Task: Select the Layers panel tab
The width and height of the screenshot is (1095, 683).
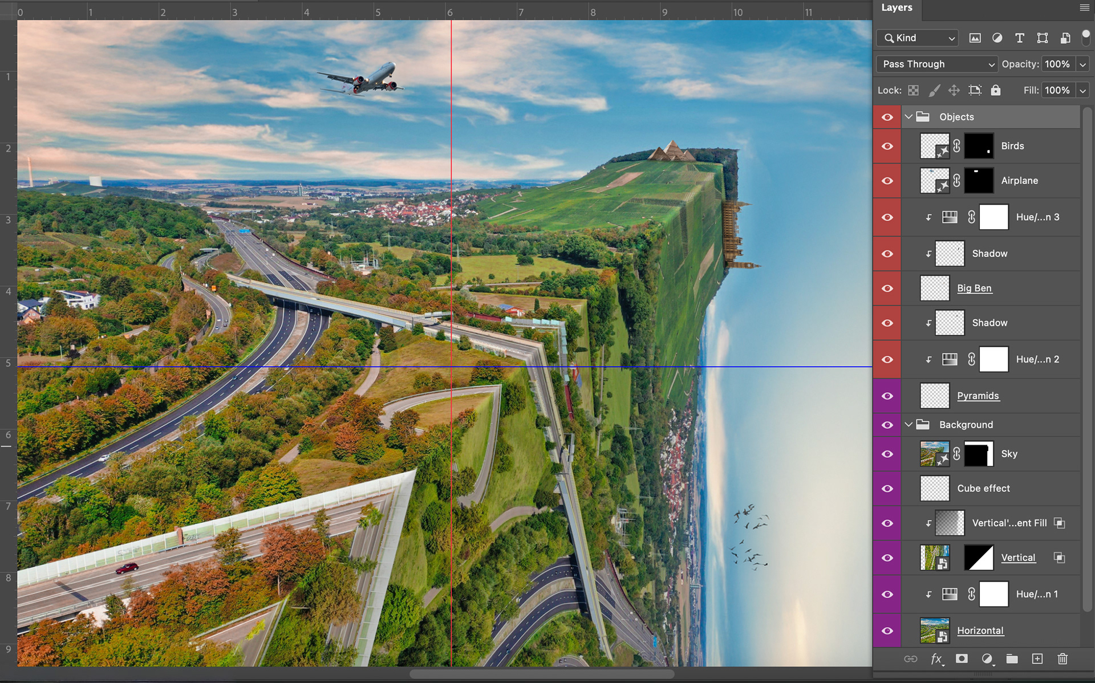Action: coord(897,8)
